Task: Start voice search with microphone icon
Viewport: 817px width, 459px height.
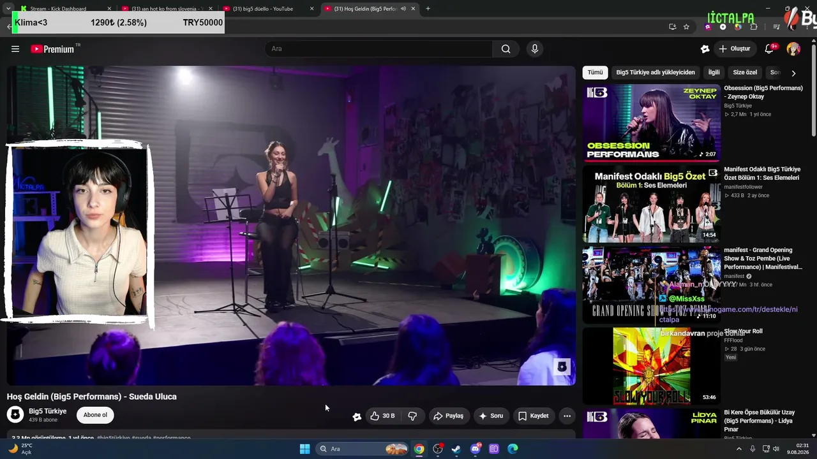Action: [535, 49]
